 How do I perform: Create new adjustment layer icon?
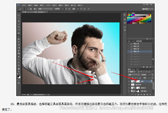click(141, 95)
